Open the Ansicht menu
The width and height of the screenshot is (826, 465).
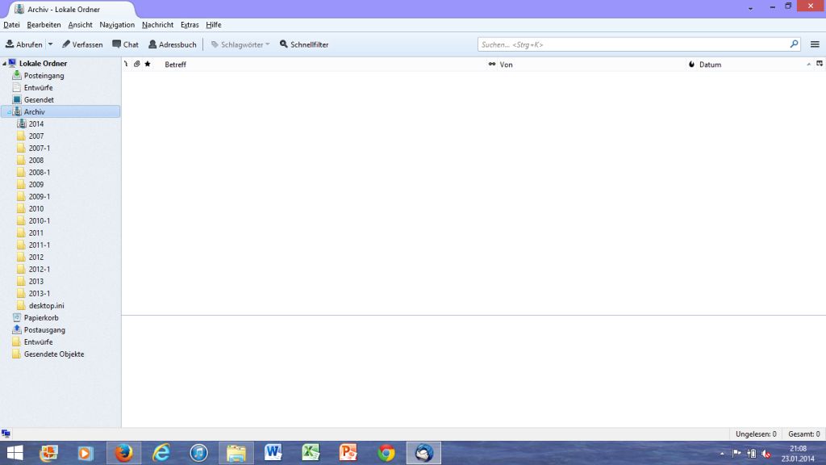[x=80, y=25]
